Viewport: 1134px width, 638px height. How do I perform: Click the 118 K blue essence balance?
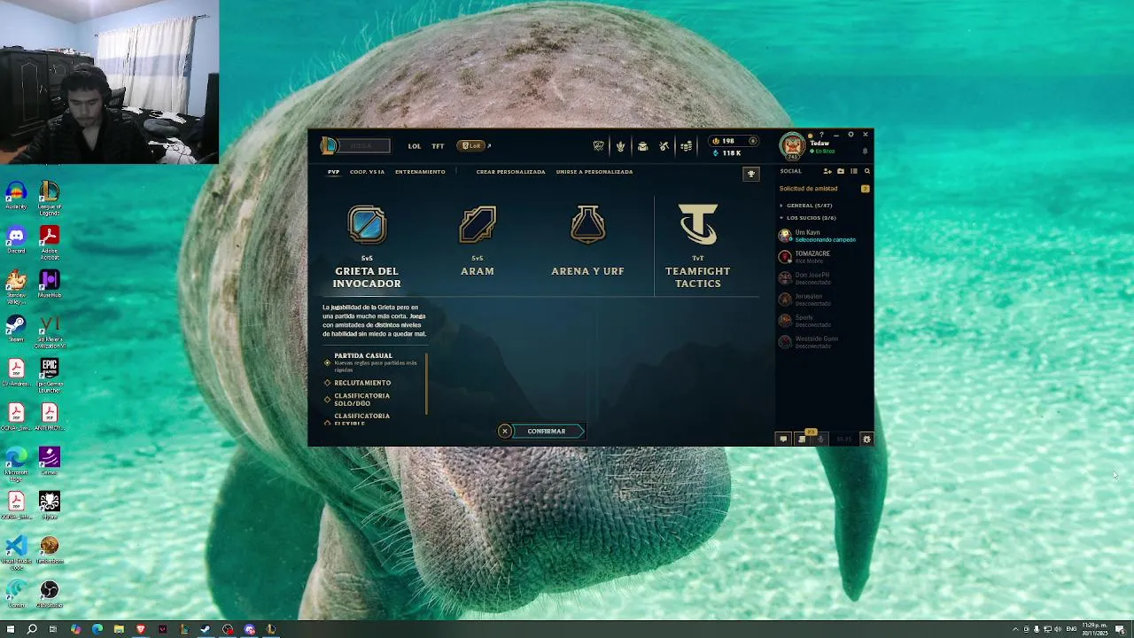pyautogui.click(x=727, y=153)
